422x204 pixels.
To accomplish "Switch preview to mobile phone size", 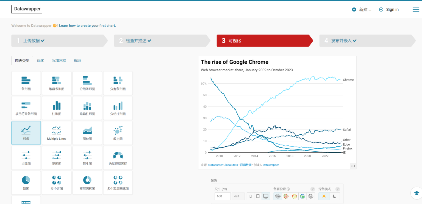I will (250, 196).
